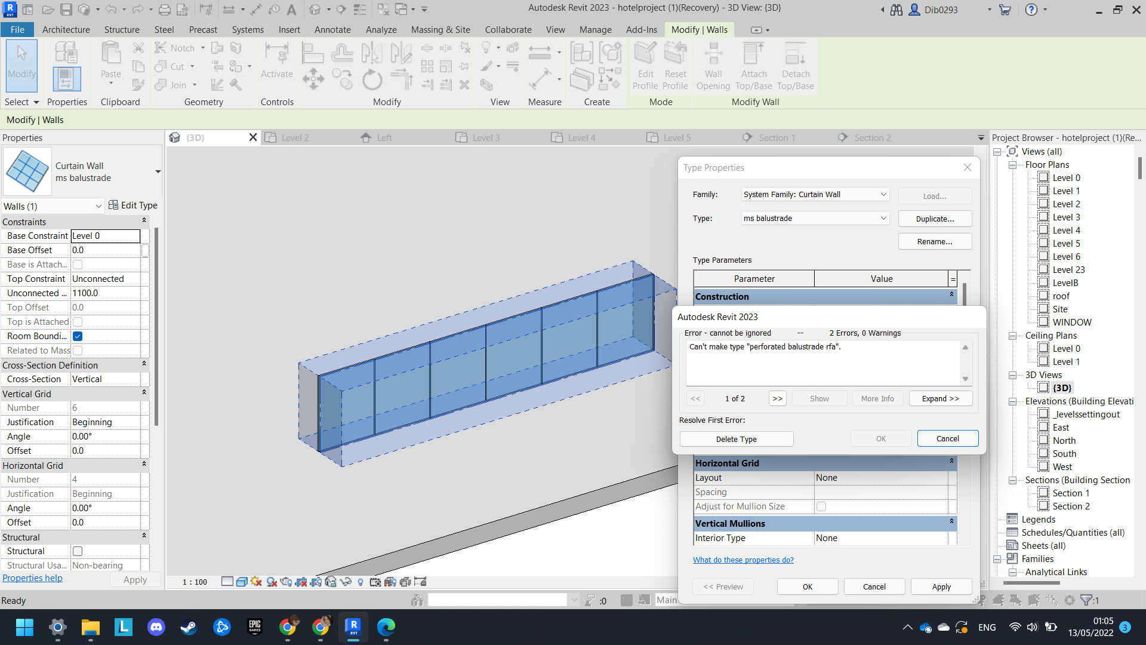Toggle Adjust for Mullion Size checkbox
The image size is (1146, 645).
point(821,506)
